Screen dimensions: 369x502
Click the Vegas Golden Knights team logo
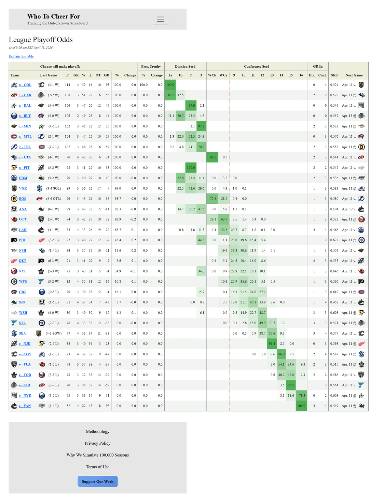pyautogui.click(x=14, y=188)
